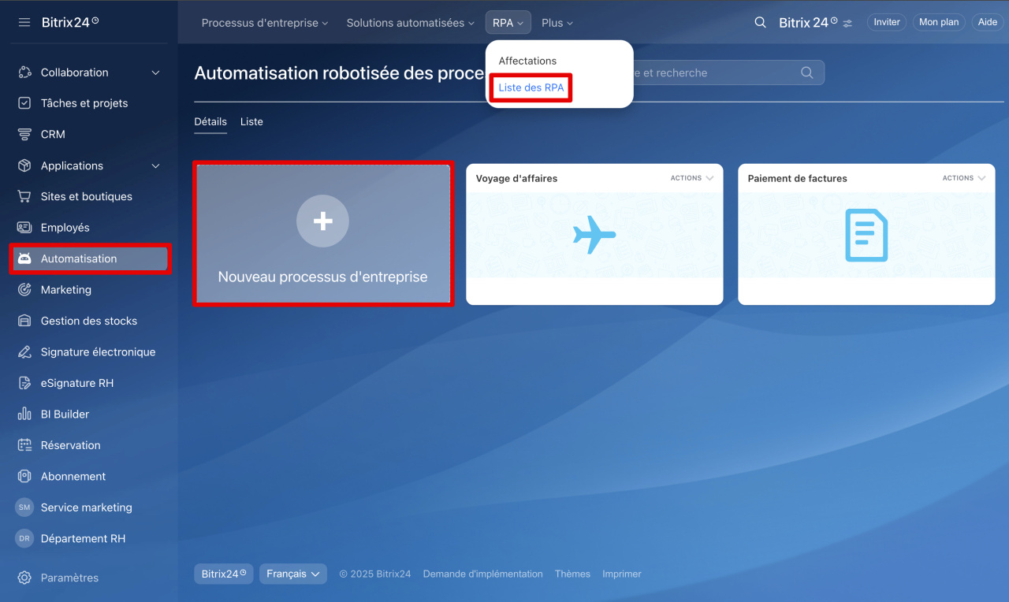Screen dimensions: 1009x602
Task: Open the Français language selector
Action: [293, 574]
